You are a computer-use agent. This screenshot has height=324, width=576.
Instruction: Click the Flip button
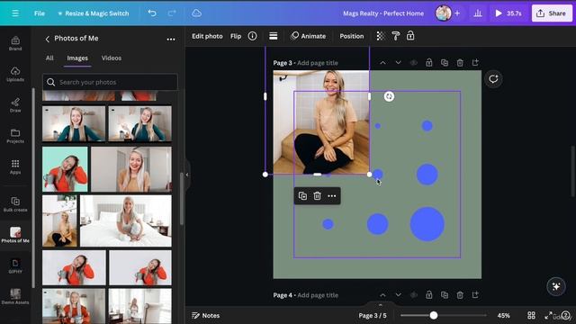(236, 36)
